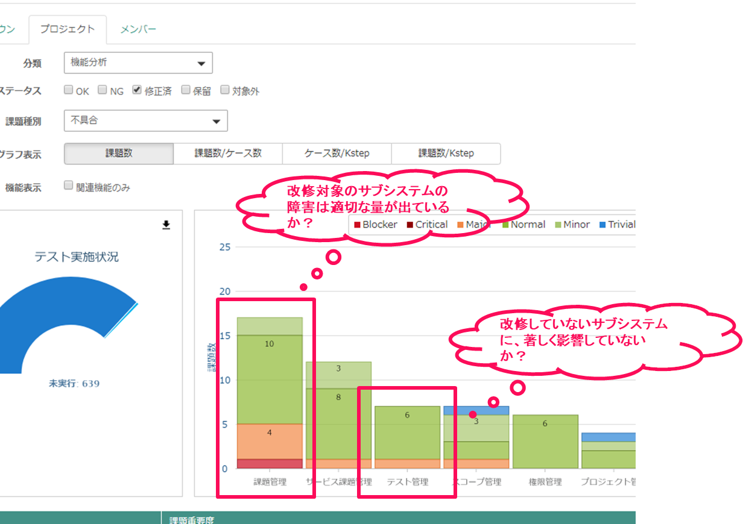This screenshot has width=743, height=524.
Task: Select ケース数/Kstep graph display button
Action: tap(337, 154)
